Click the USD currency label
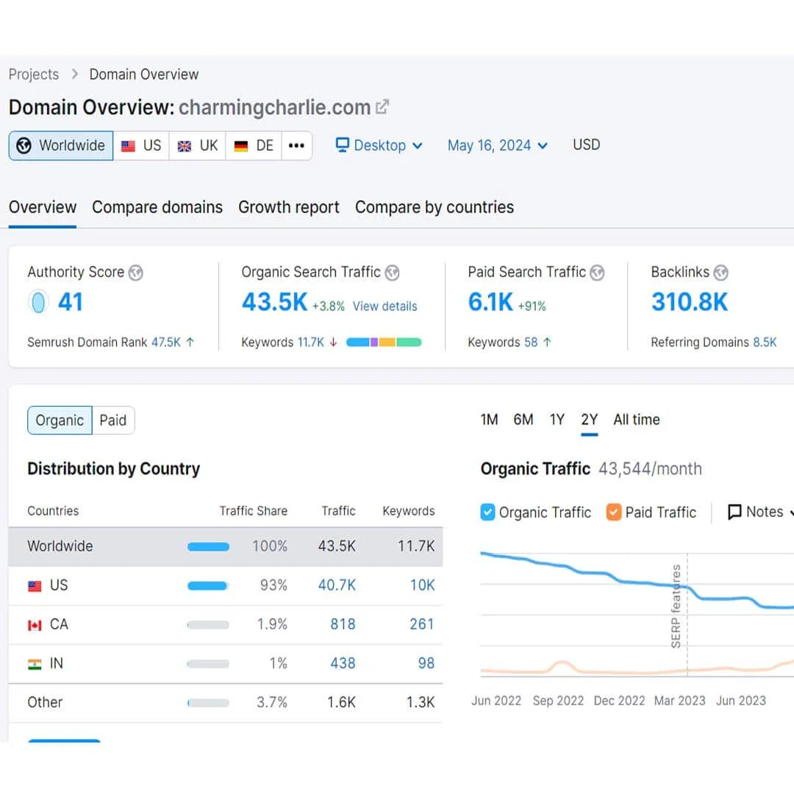The width and height of the screenshot is (794, 794). (587, 145)
